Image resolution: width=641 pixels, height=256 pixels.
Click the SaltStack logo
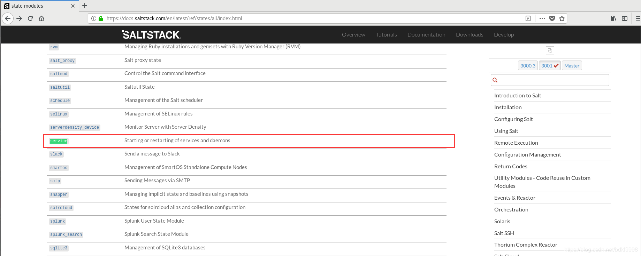click(x=152, y=34)
